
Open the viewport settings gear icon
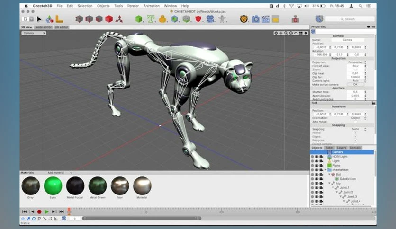click(306, 33)
